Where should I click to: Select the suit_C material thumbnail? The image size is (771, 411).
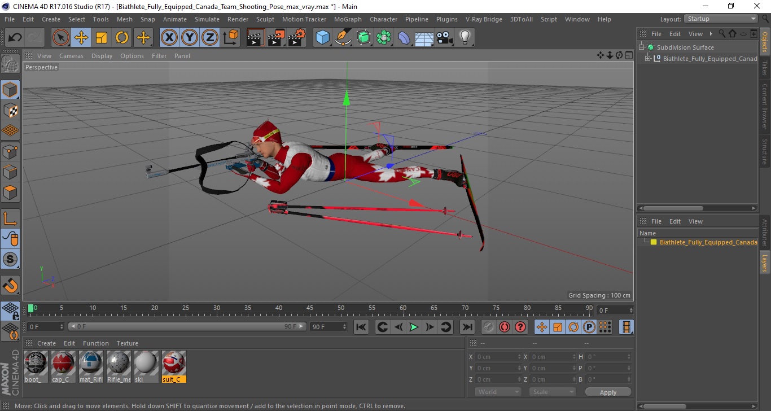174,363
